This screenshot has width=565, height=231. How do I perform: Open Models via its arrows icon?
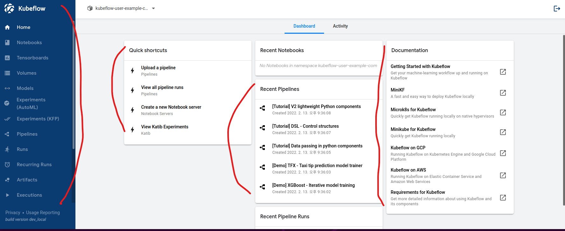[x=7, y=88]
